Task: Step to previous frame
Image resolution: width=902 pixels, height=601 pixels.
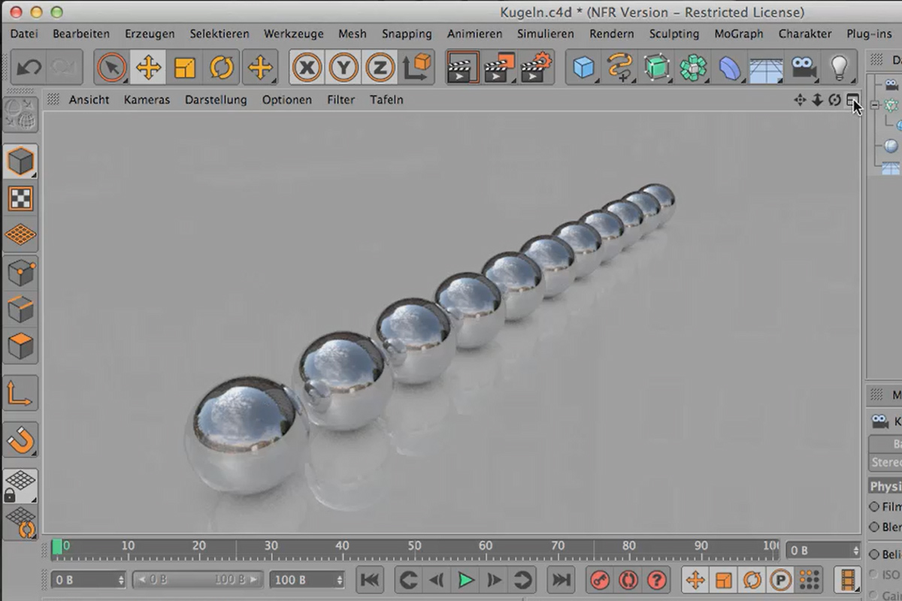Action: [436, 579]
